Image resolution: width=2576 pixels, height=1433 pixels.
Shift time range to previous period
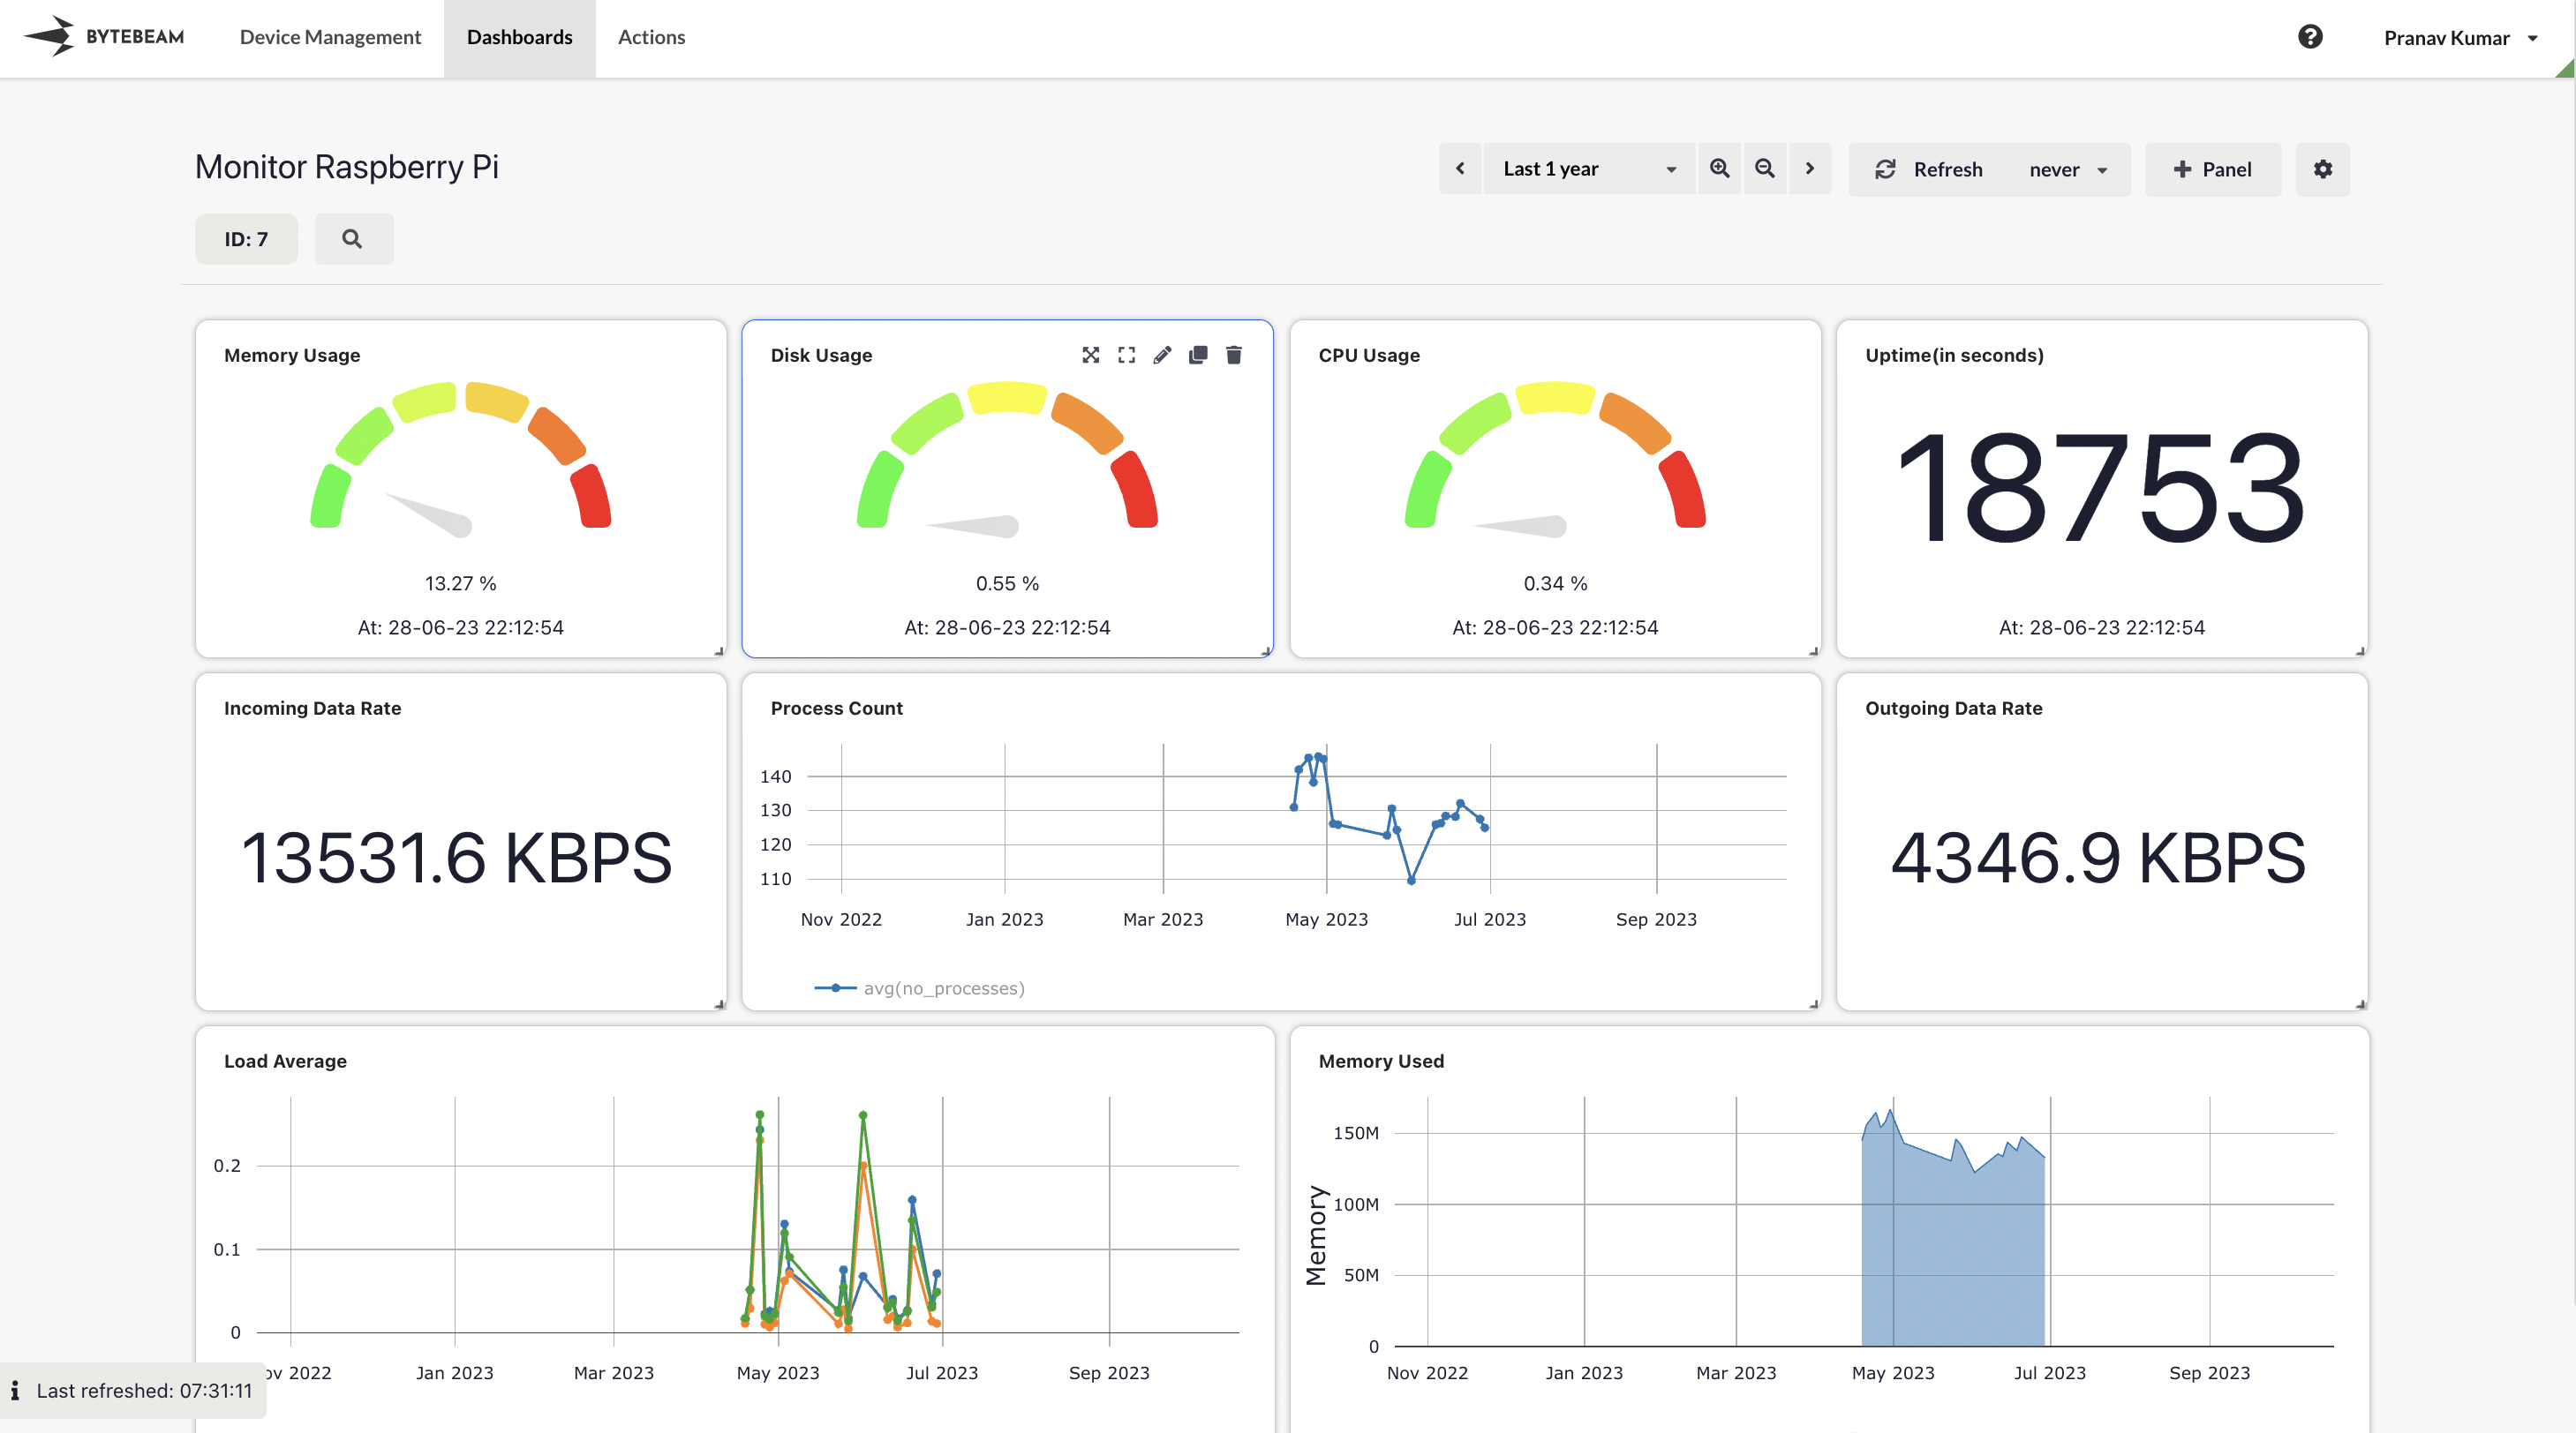point(1460,169)
